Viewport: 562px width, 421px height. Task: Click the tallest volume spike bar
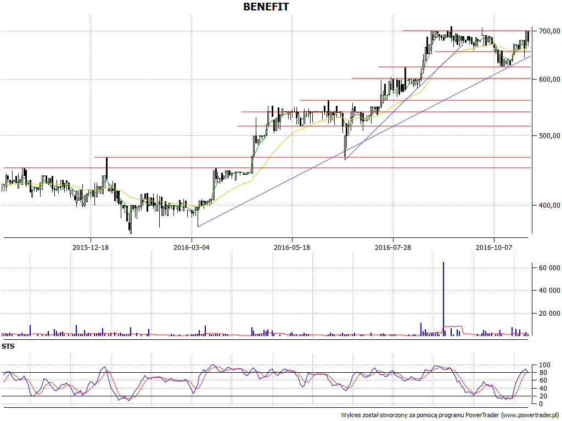(x=443, y=299)
